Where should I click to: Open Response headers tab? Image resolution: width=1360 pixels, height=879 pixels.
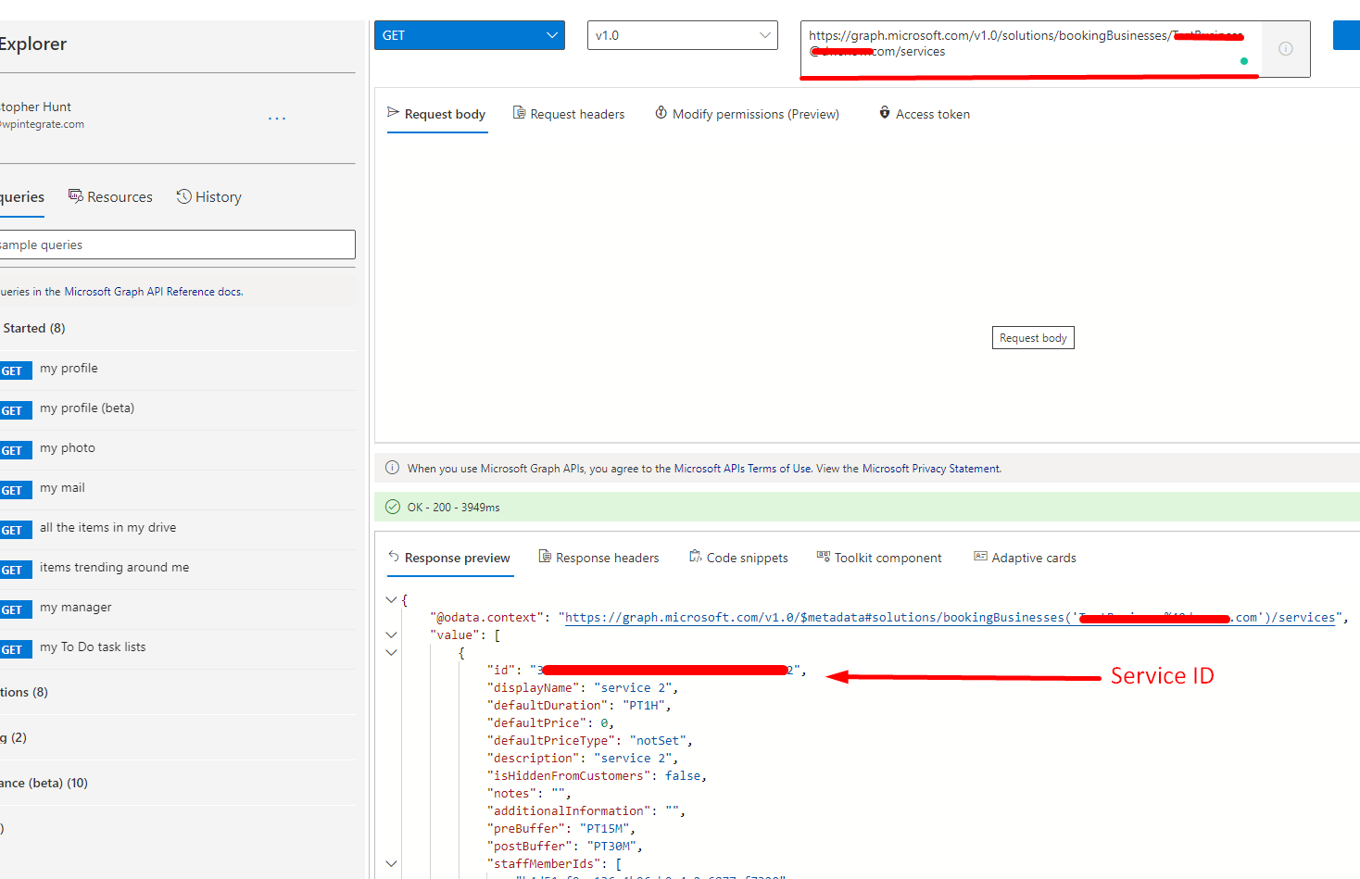[x=599, y=558]
